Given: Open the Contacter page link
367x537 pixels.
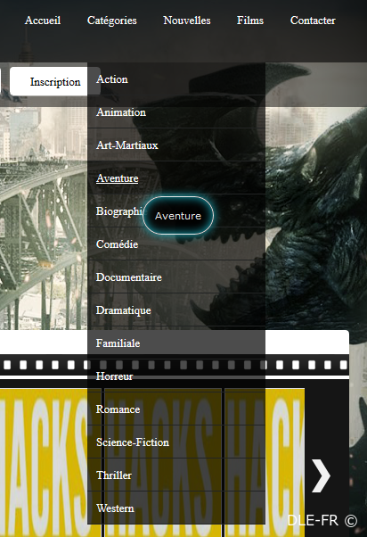Looking at the screenshot, I should (x=313, y=21).
